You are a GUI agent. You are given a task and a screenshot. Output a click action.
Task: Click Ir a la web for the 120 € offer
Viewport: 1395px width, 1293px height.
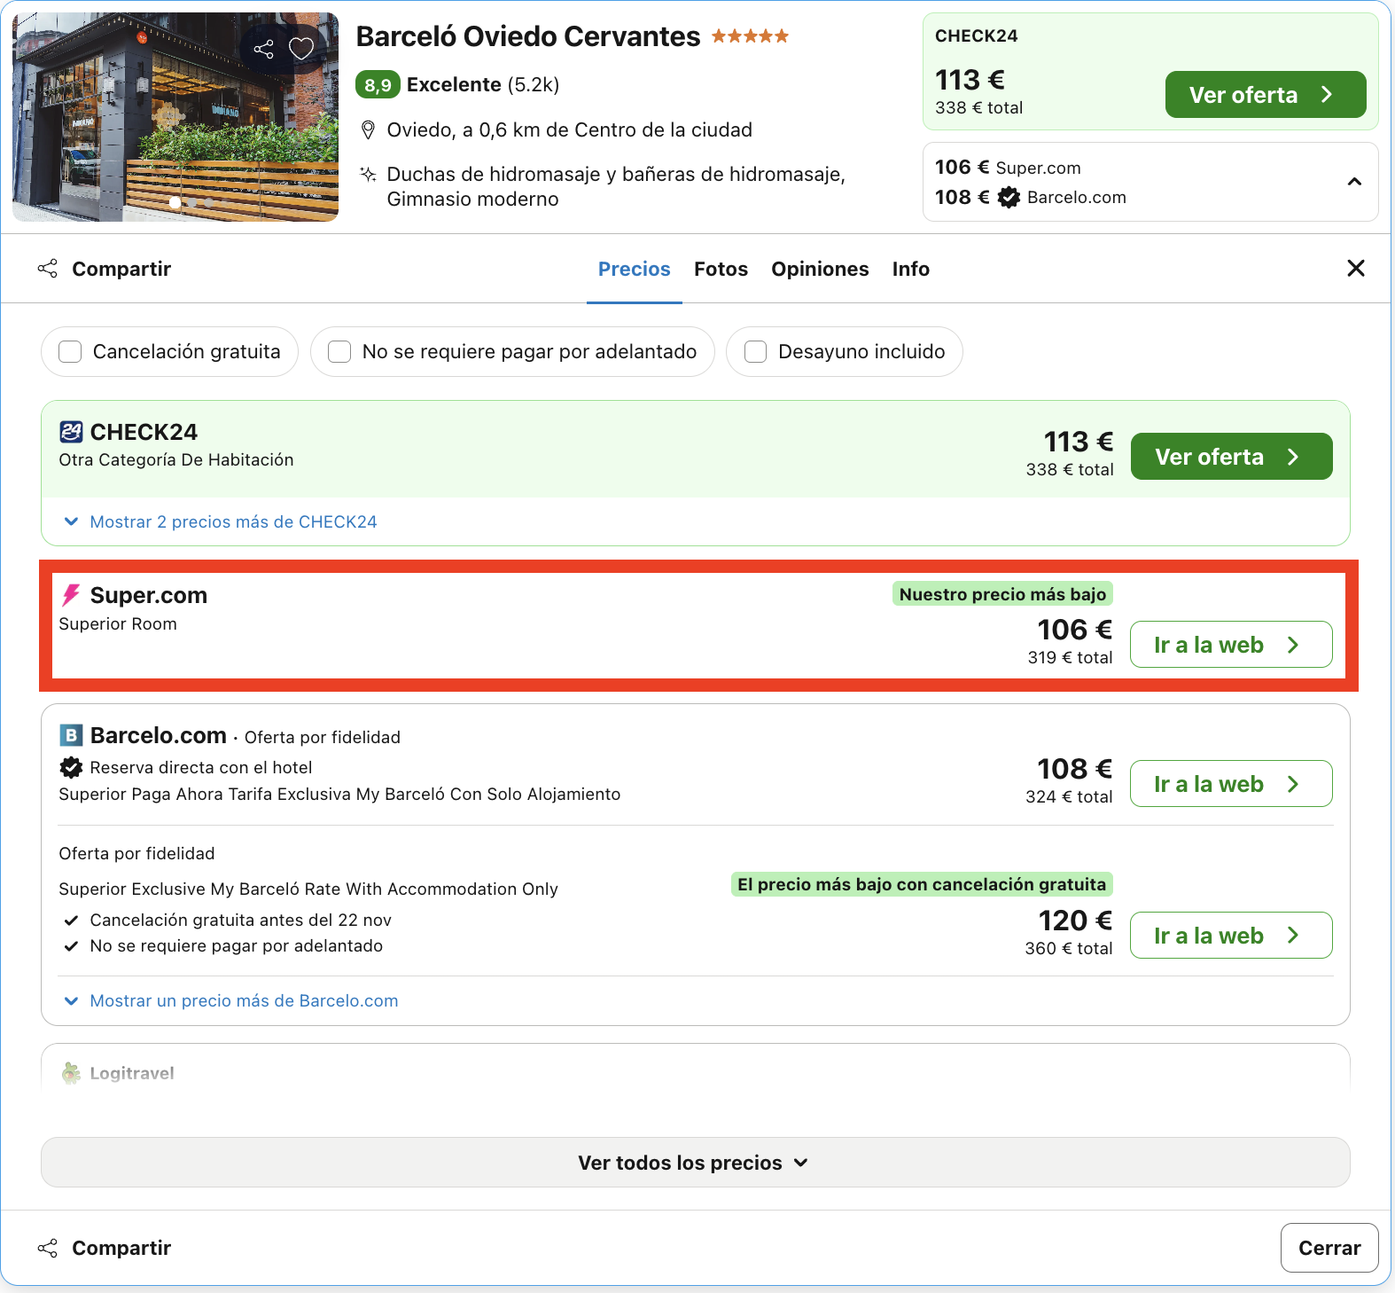tap(1231, 936)
